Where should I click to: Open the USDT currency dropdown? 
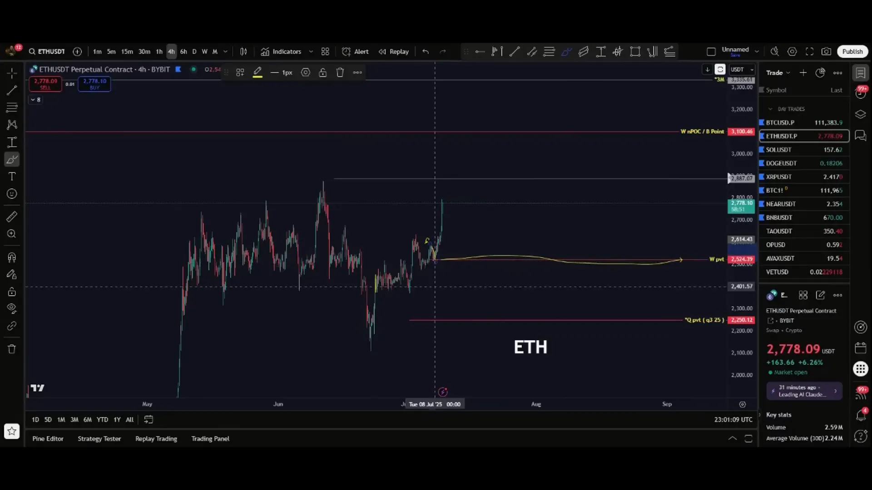coord(742,69)
